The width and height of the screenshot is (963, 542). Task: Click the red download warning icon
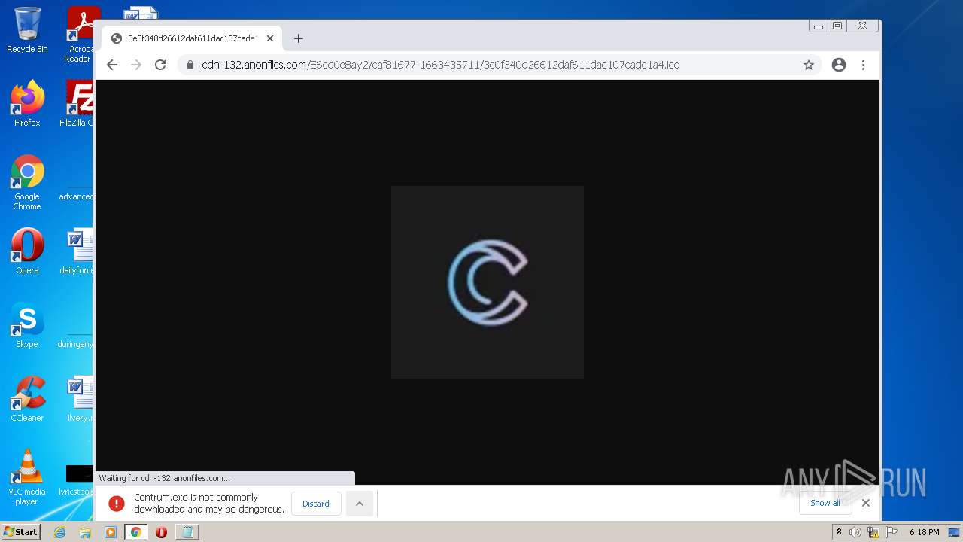click(x=116, y=504)
